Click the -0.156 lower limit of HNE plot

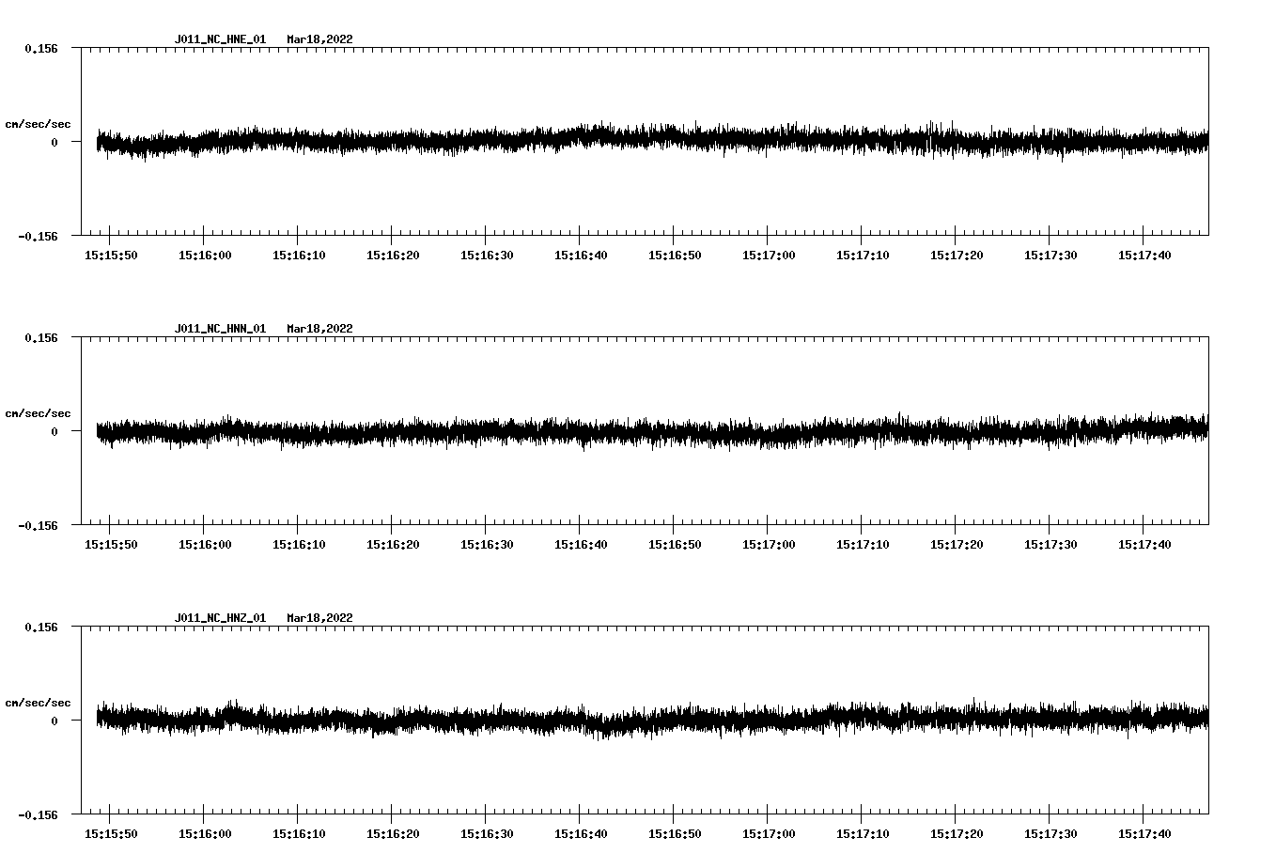click(x=38, y=237)
